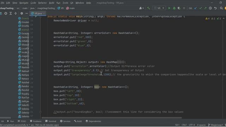Select Sel4.java file in project tree
This screenshot has height=127, width=226.
click(24, 101)
